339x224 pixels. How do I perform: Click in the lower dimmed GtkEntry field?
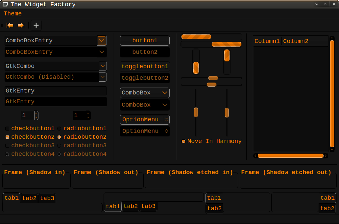[x=56, y=102]
